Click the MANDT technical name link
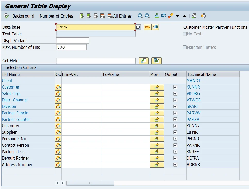This screenshot has height=189, width=249. (x=194, y=81)
